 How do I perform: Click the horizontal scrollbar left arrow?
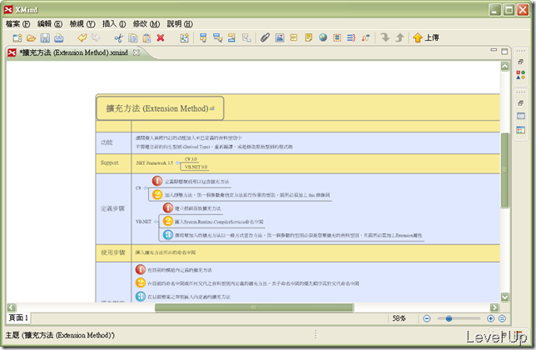click(12, 307)
